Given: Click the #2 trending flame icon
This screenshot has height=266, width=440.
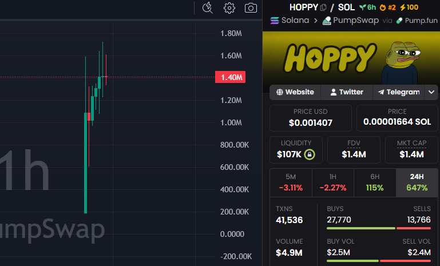Looking at the screenshot, I should (383, 7).
